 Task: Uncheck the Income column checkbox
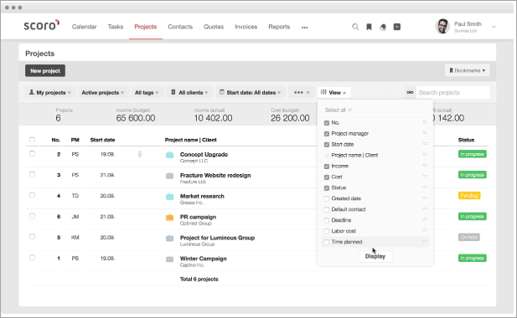coord(327,167)
